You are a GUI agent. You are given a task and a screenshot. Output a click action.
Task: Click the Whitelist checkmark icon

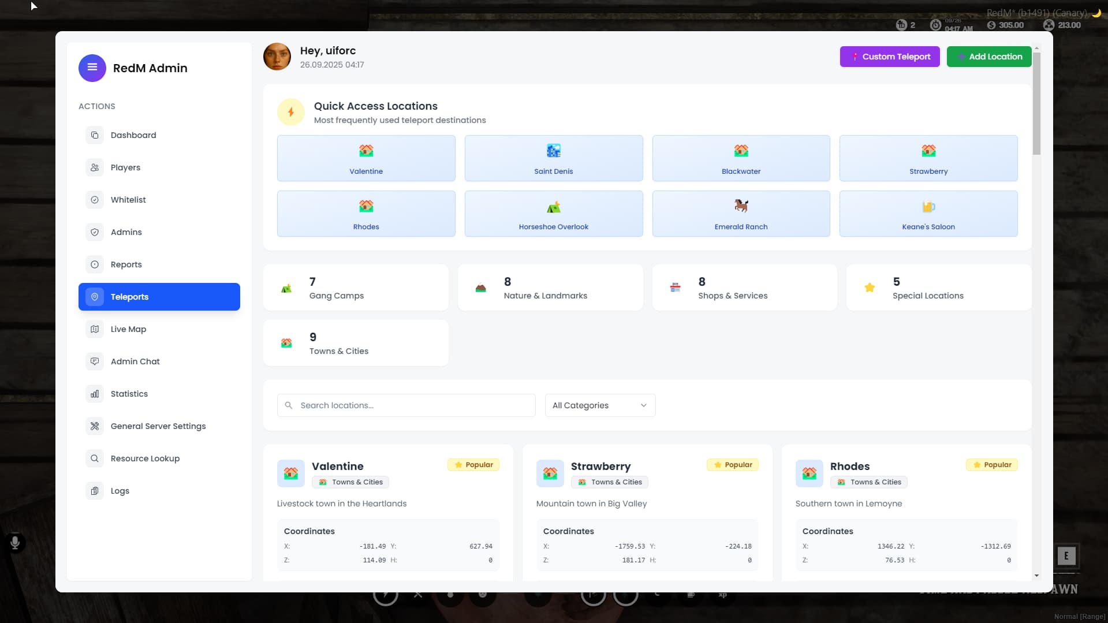pyautogui.click(x=95, y=200)
